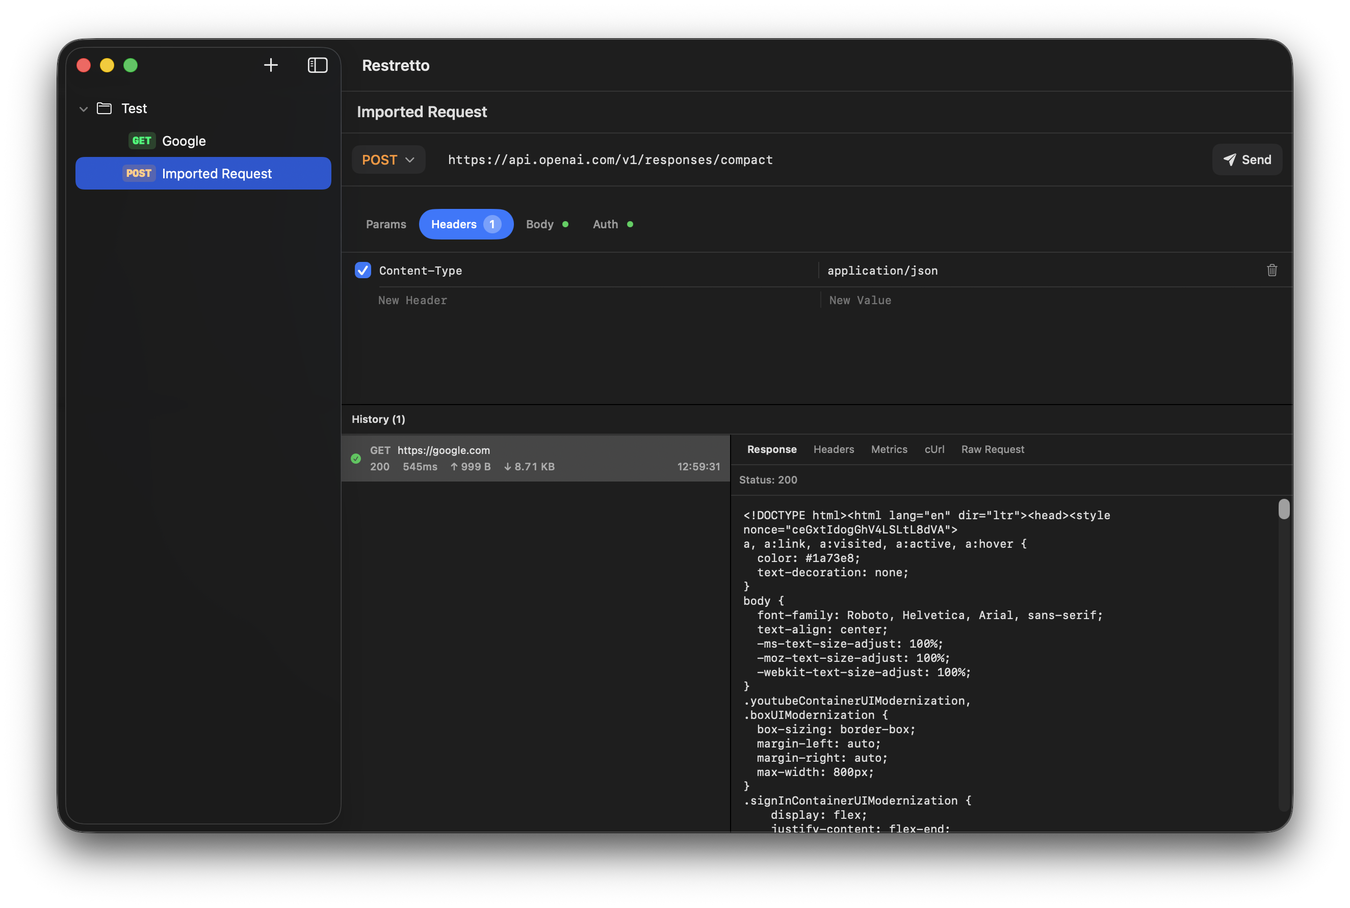This screenshot has width=1350, height=908.
Task: Switch to the Metrics tab
Action: tap(889, 449)
